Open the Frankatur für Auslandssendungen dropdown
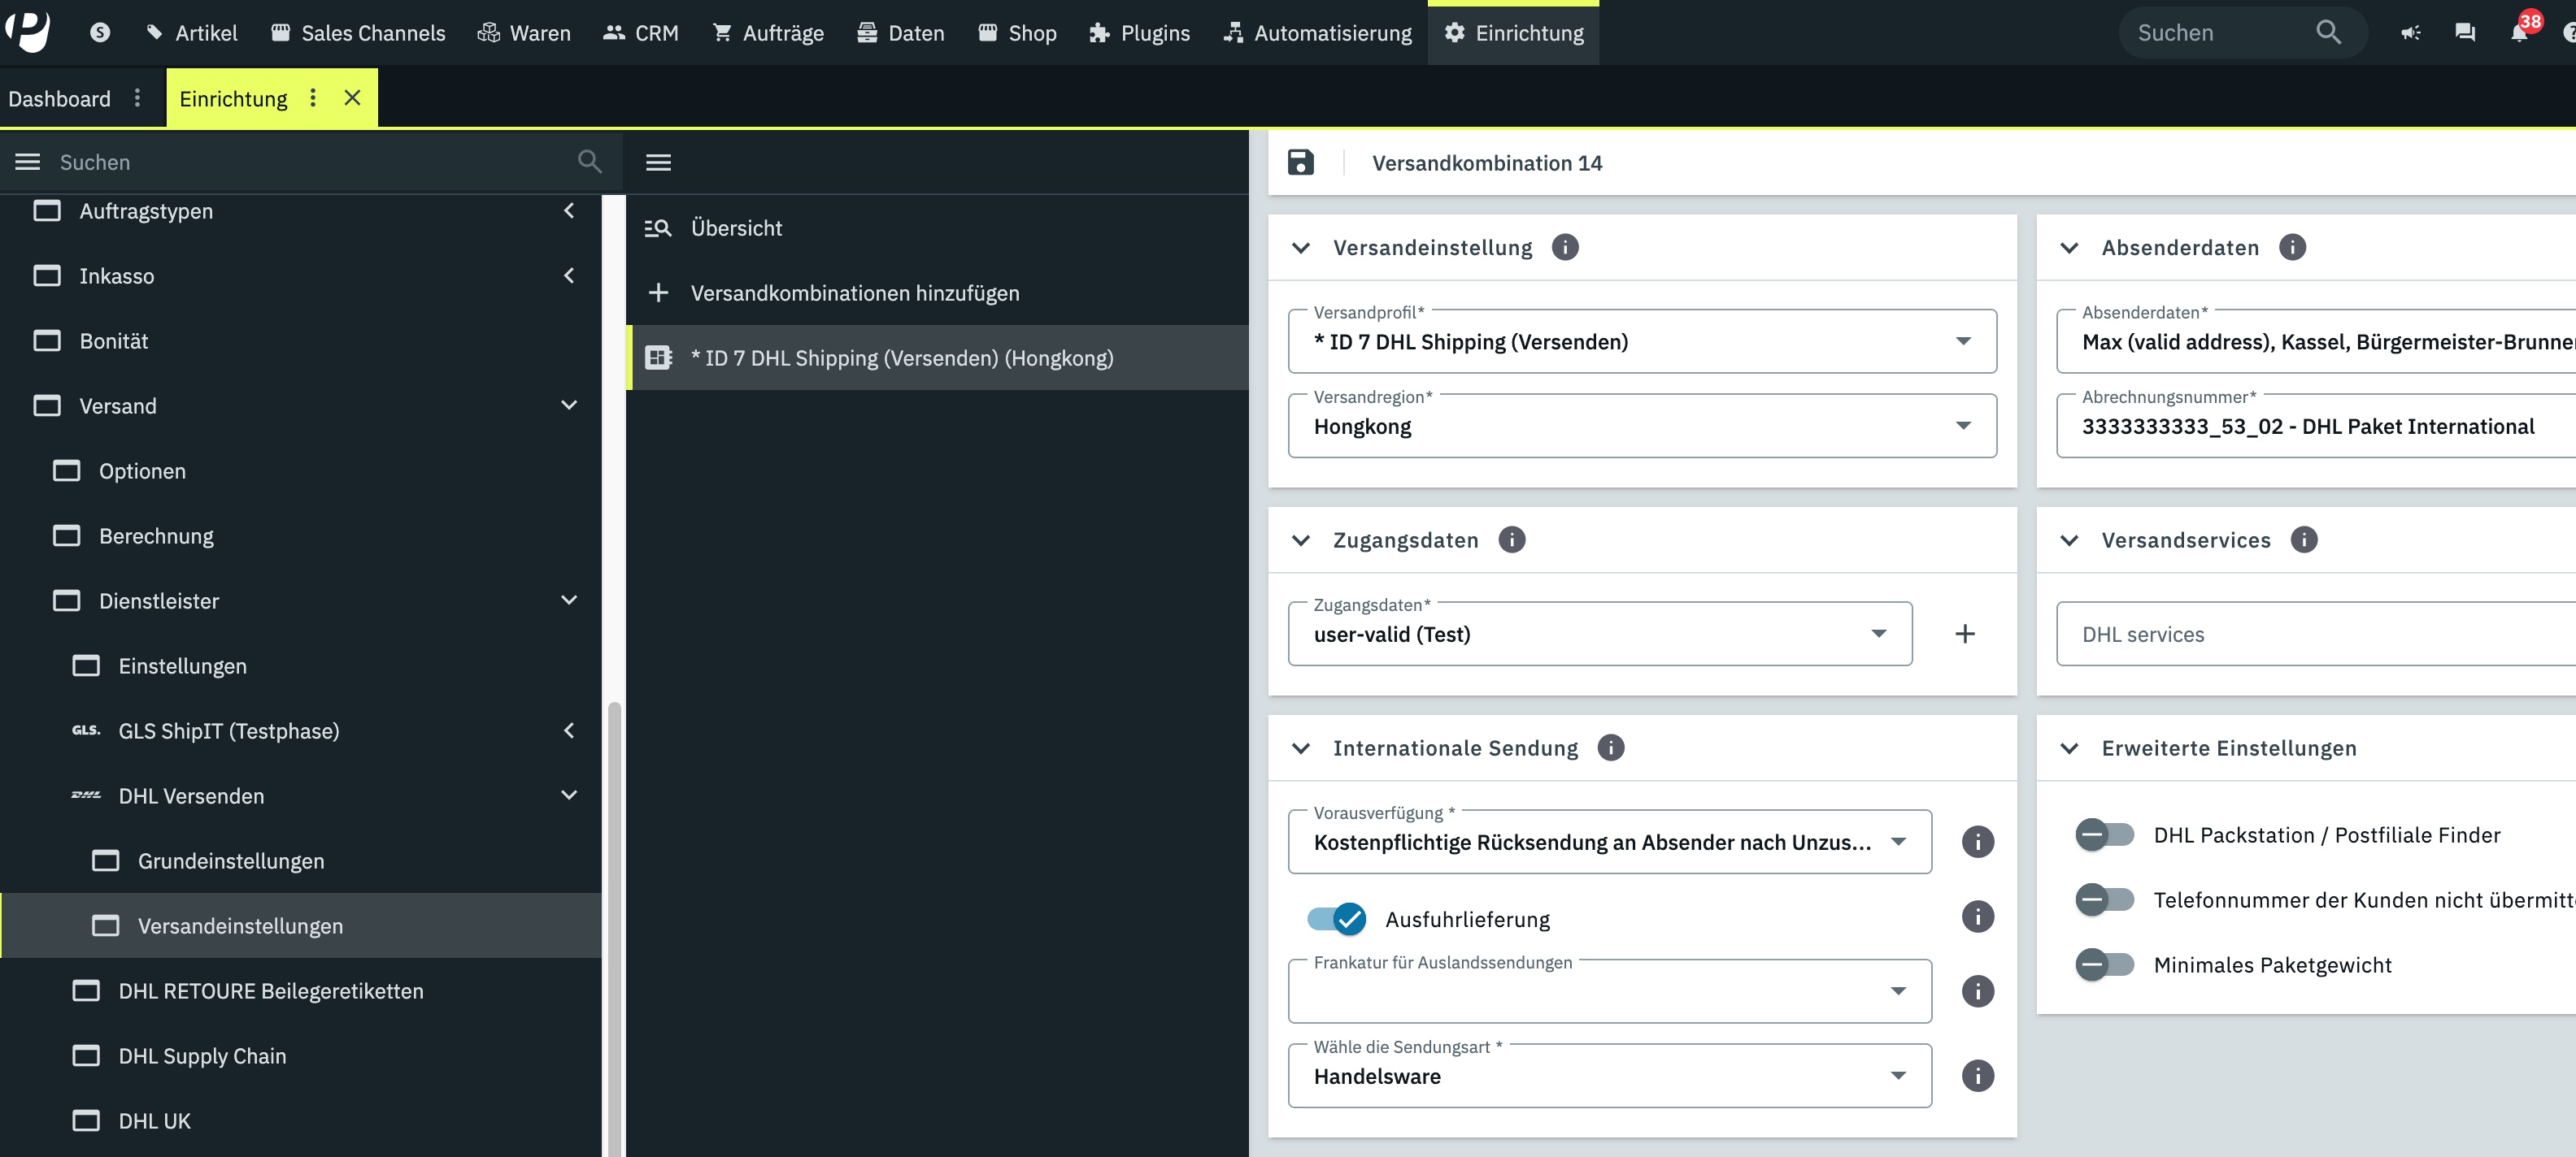The height and width of the screenshot is (1157, 2576). coord(1608,991)
